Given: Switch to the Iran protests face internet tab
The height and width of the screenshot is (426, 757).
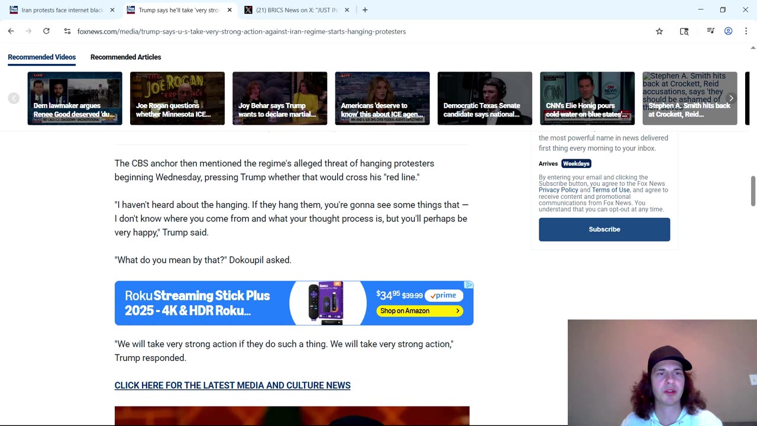Looking at the screenshot, I should click(x=62, y=10).
